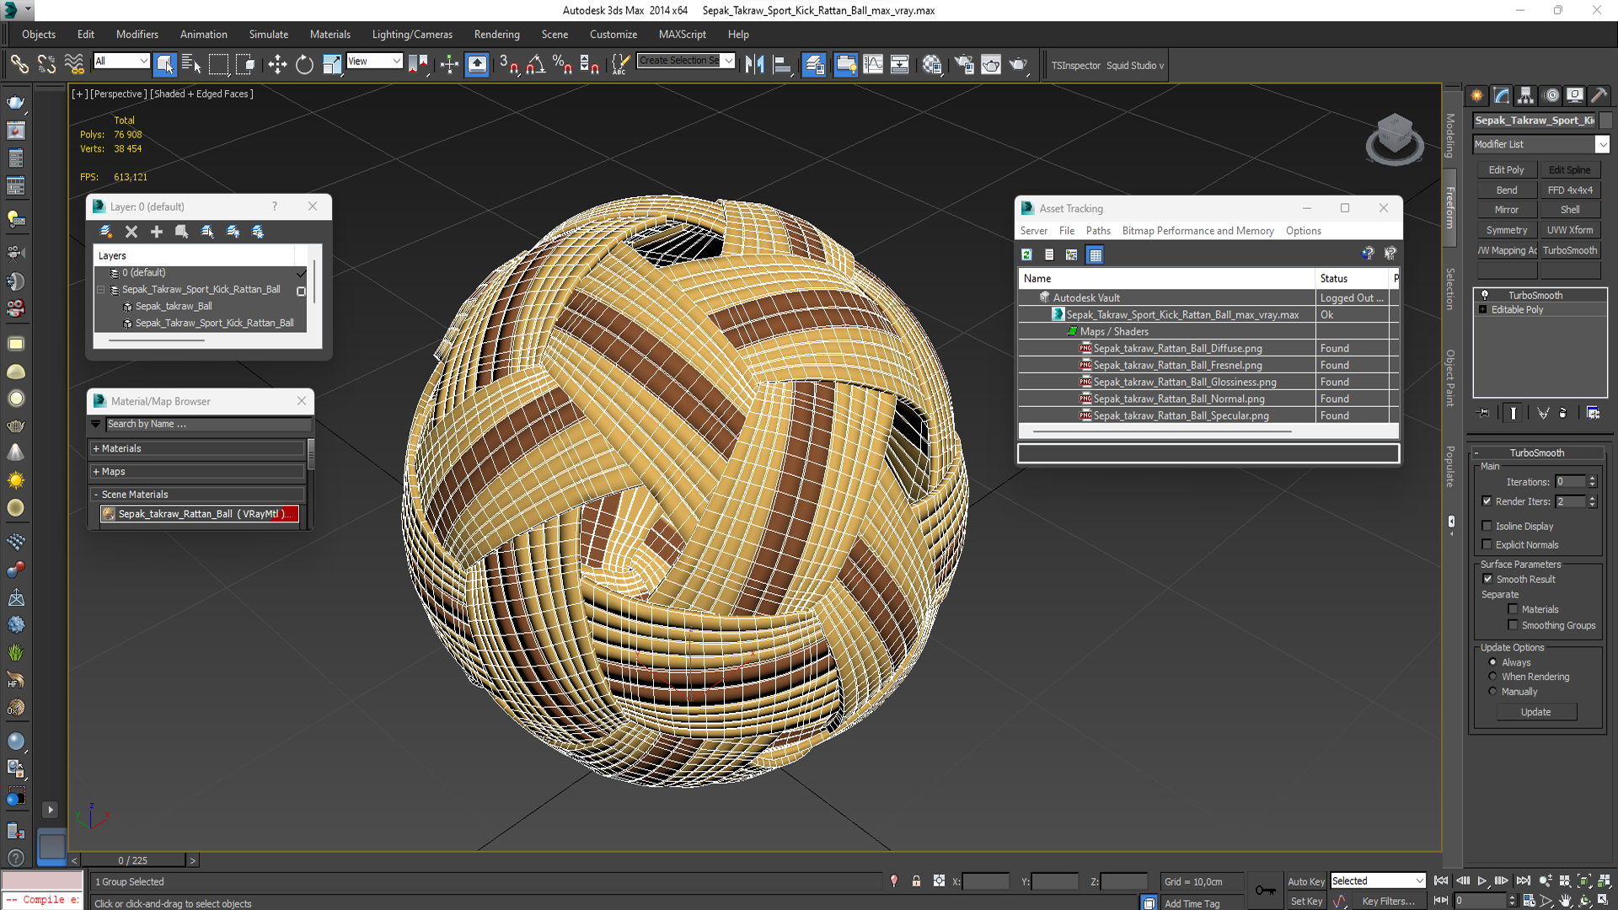Click the Sepak_takraw_Rattan_Ball material swatch

pos(109,514)
